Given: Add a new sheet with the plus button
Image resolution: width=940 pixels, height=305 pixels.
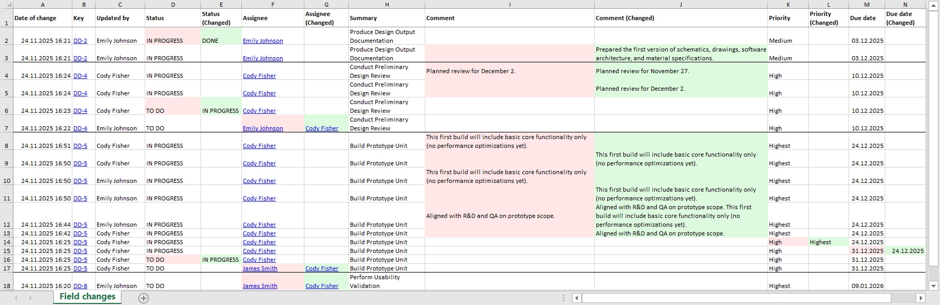Looking at the screenshot, I should point(144,298).
